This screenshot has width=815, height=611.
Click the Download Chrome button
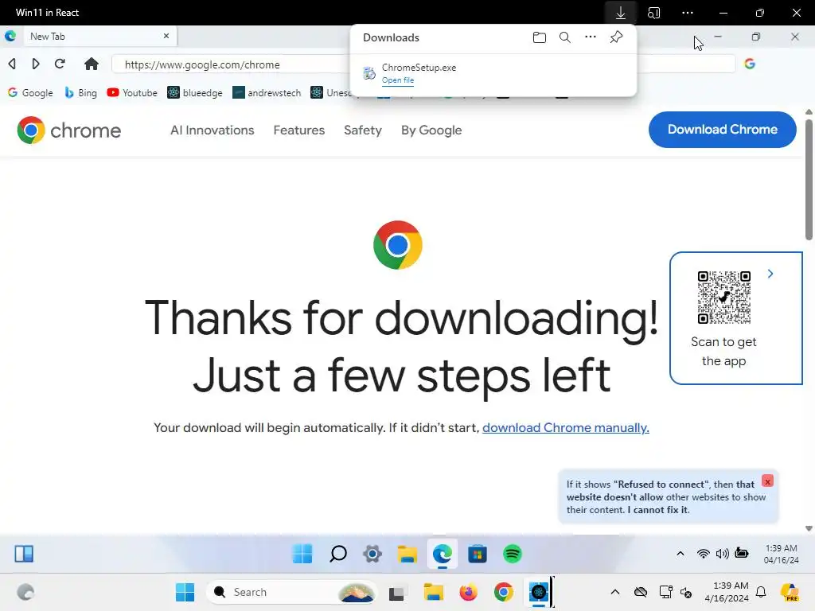[723, 130]
